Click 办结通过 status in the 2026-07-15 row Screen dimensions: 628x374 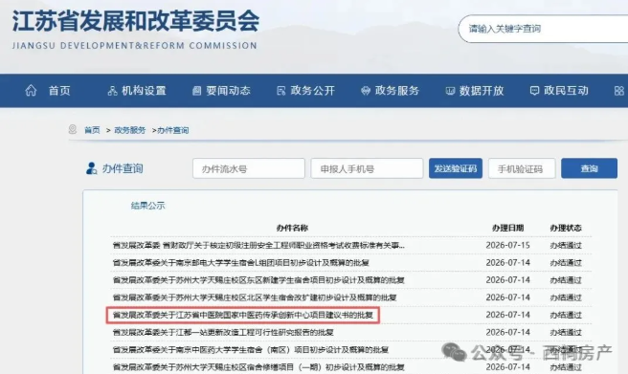point(566,245)
